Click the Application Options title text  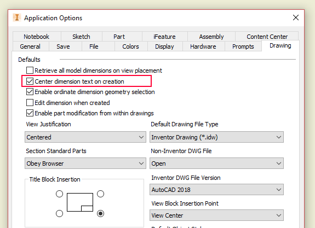pos(53,18)
